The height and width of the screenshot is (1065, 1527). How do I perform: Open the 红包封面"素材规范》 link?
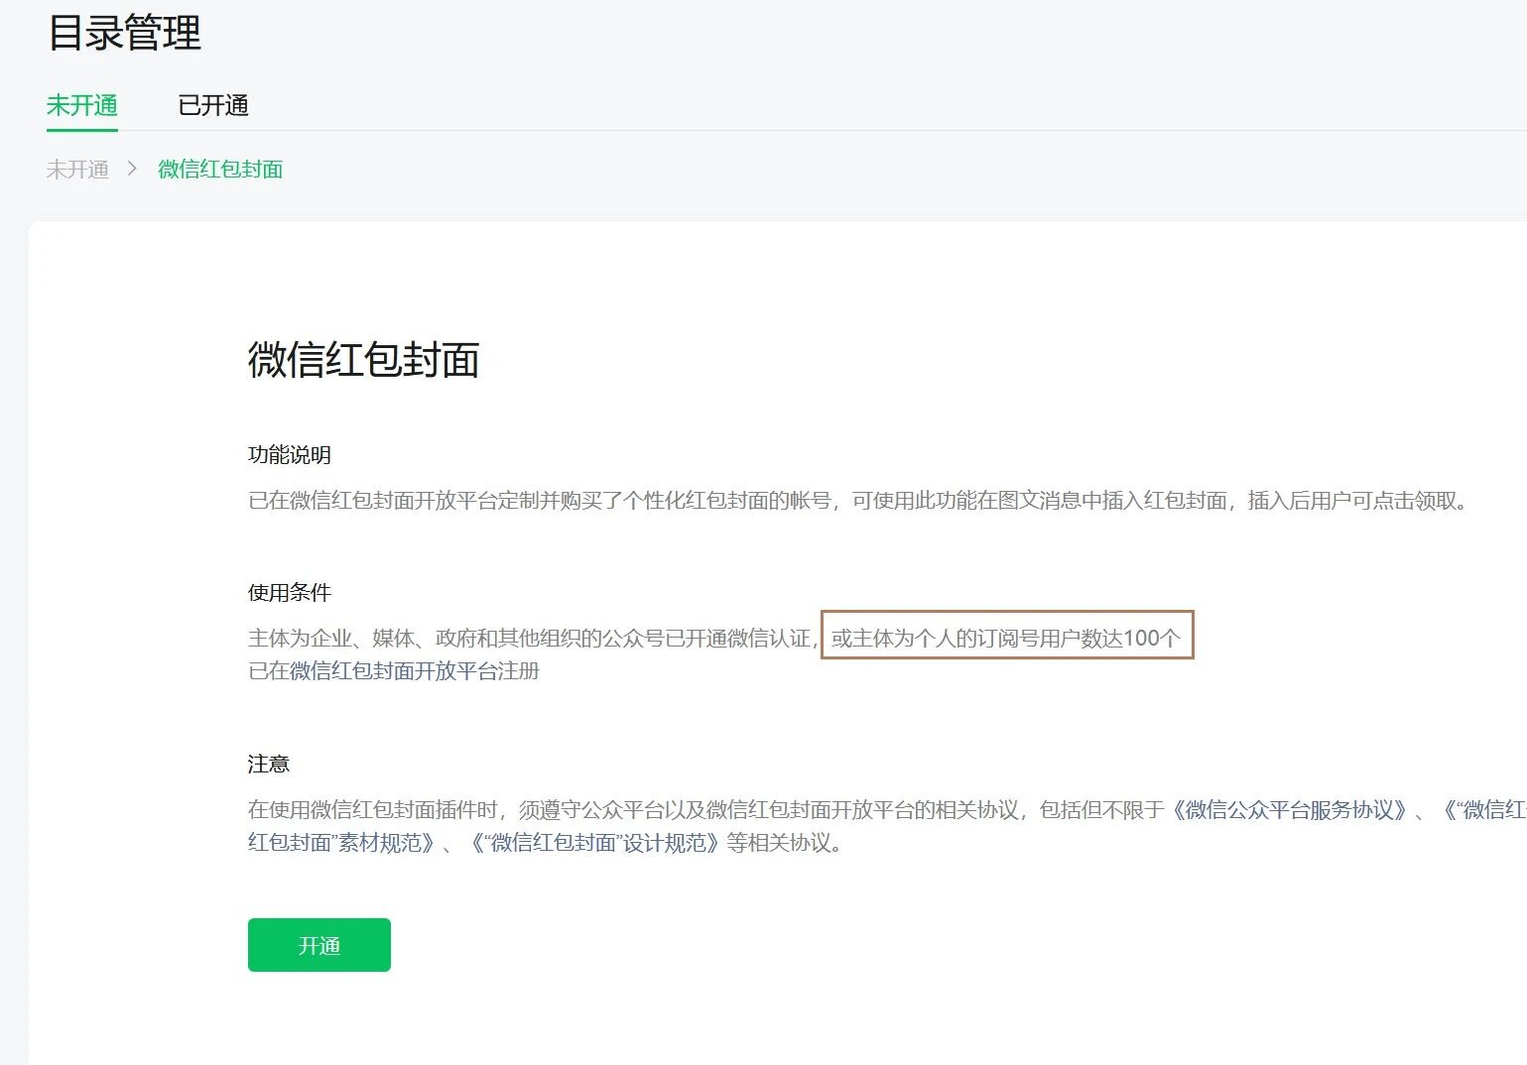click(x=342, y=843)
